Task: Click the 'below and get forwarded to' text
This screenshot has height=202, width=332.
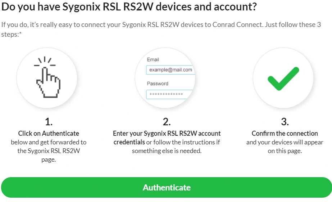Action: tap(49, 142)
